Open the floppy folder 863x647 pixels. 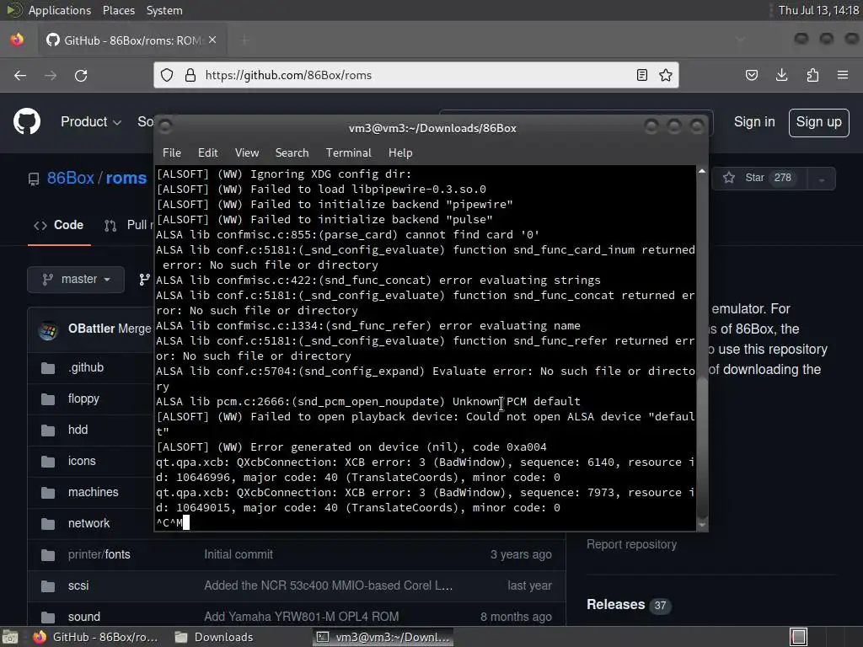(83, 398)
